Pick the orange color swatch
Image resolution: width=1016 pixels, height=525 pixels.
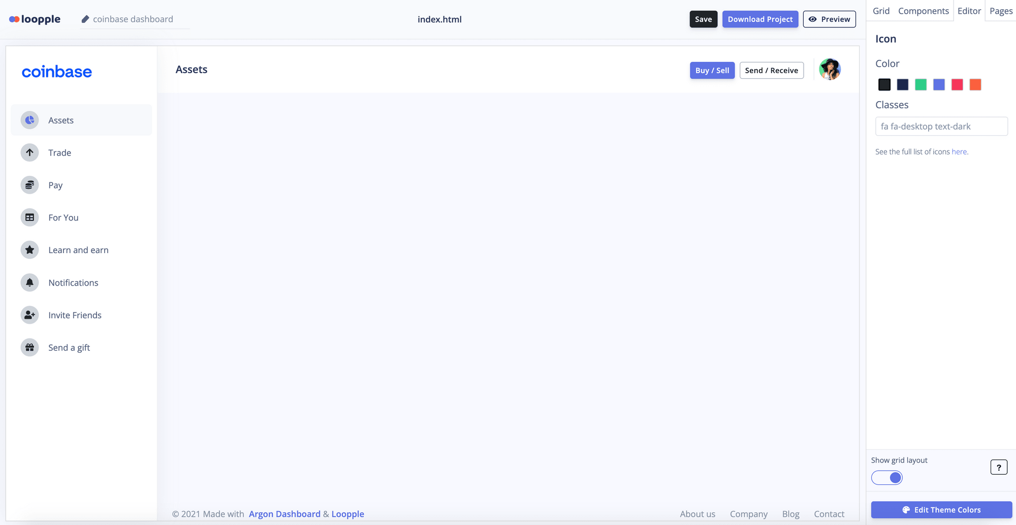tap(975, 84)
